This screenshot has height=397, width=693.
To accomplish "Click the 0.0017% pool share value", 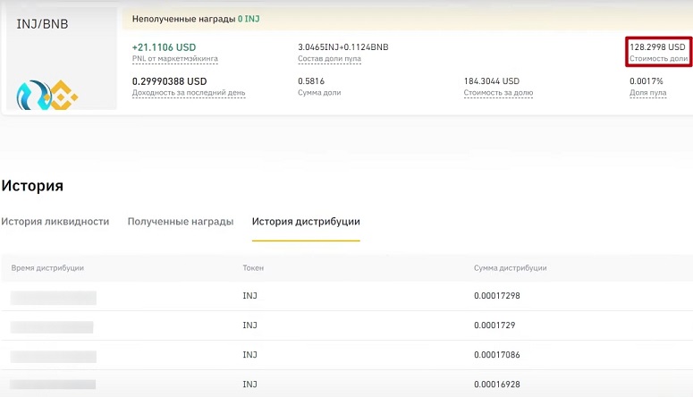I will (647, 81).
